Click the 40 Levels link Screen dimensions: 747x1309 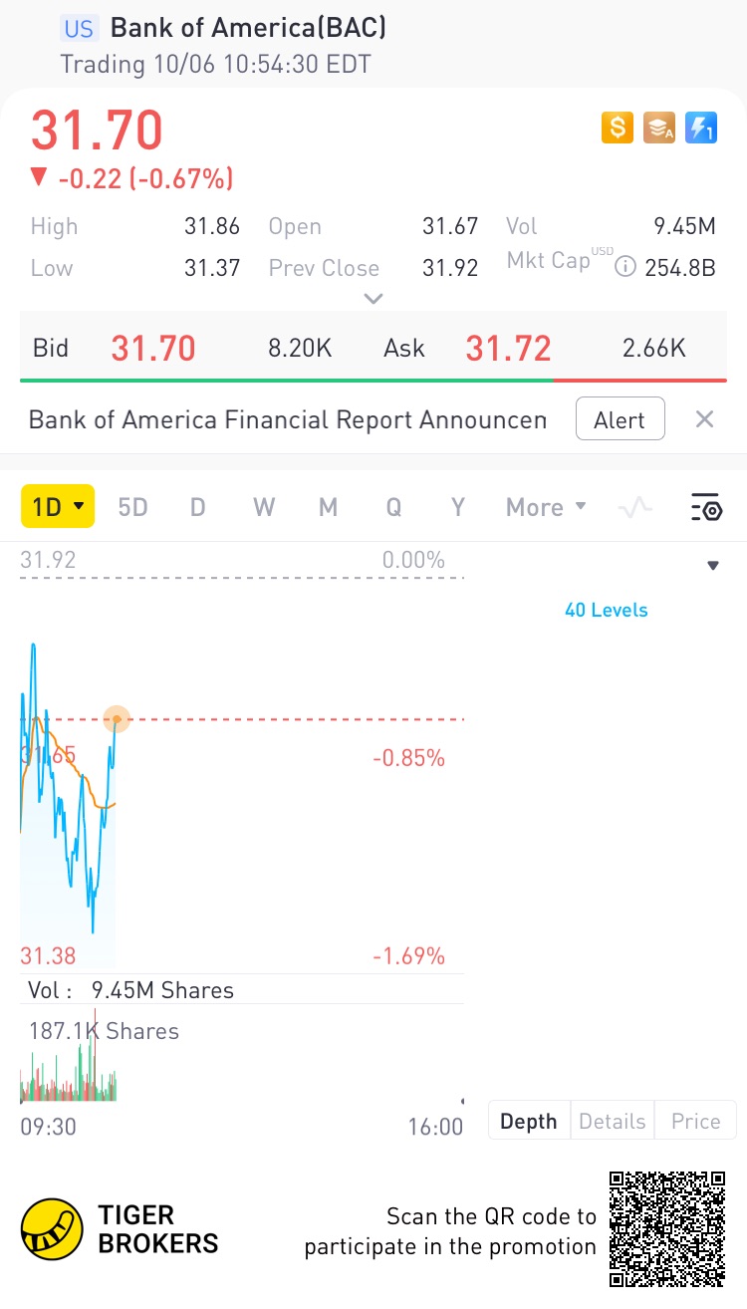tap(606, 610)
